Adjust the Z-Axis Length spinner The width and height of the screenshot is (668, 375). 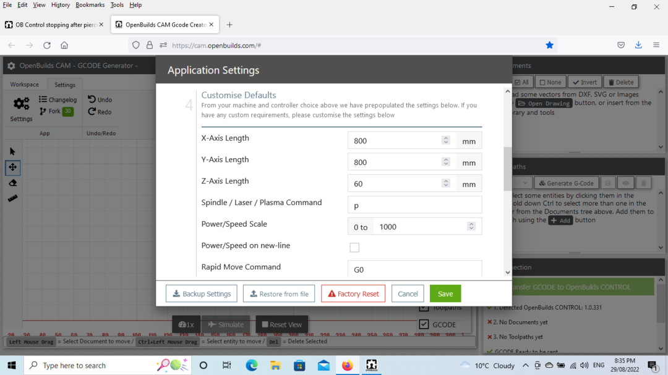click(x=445, y=183)
